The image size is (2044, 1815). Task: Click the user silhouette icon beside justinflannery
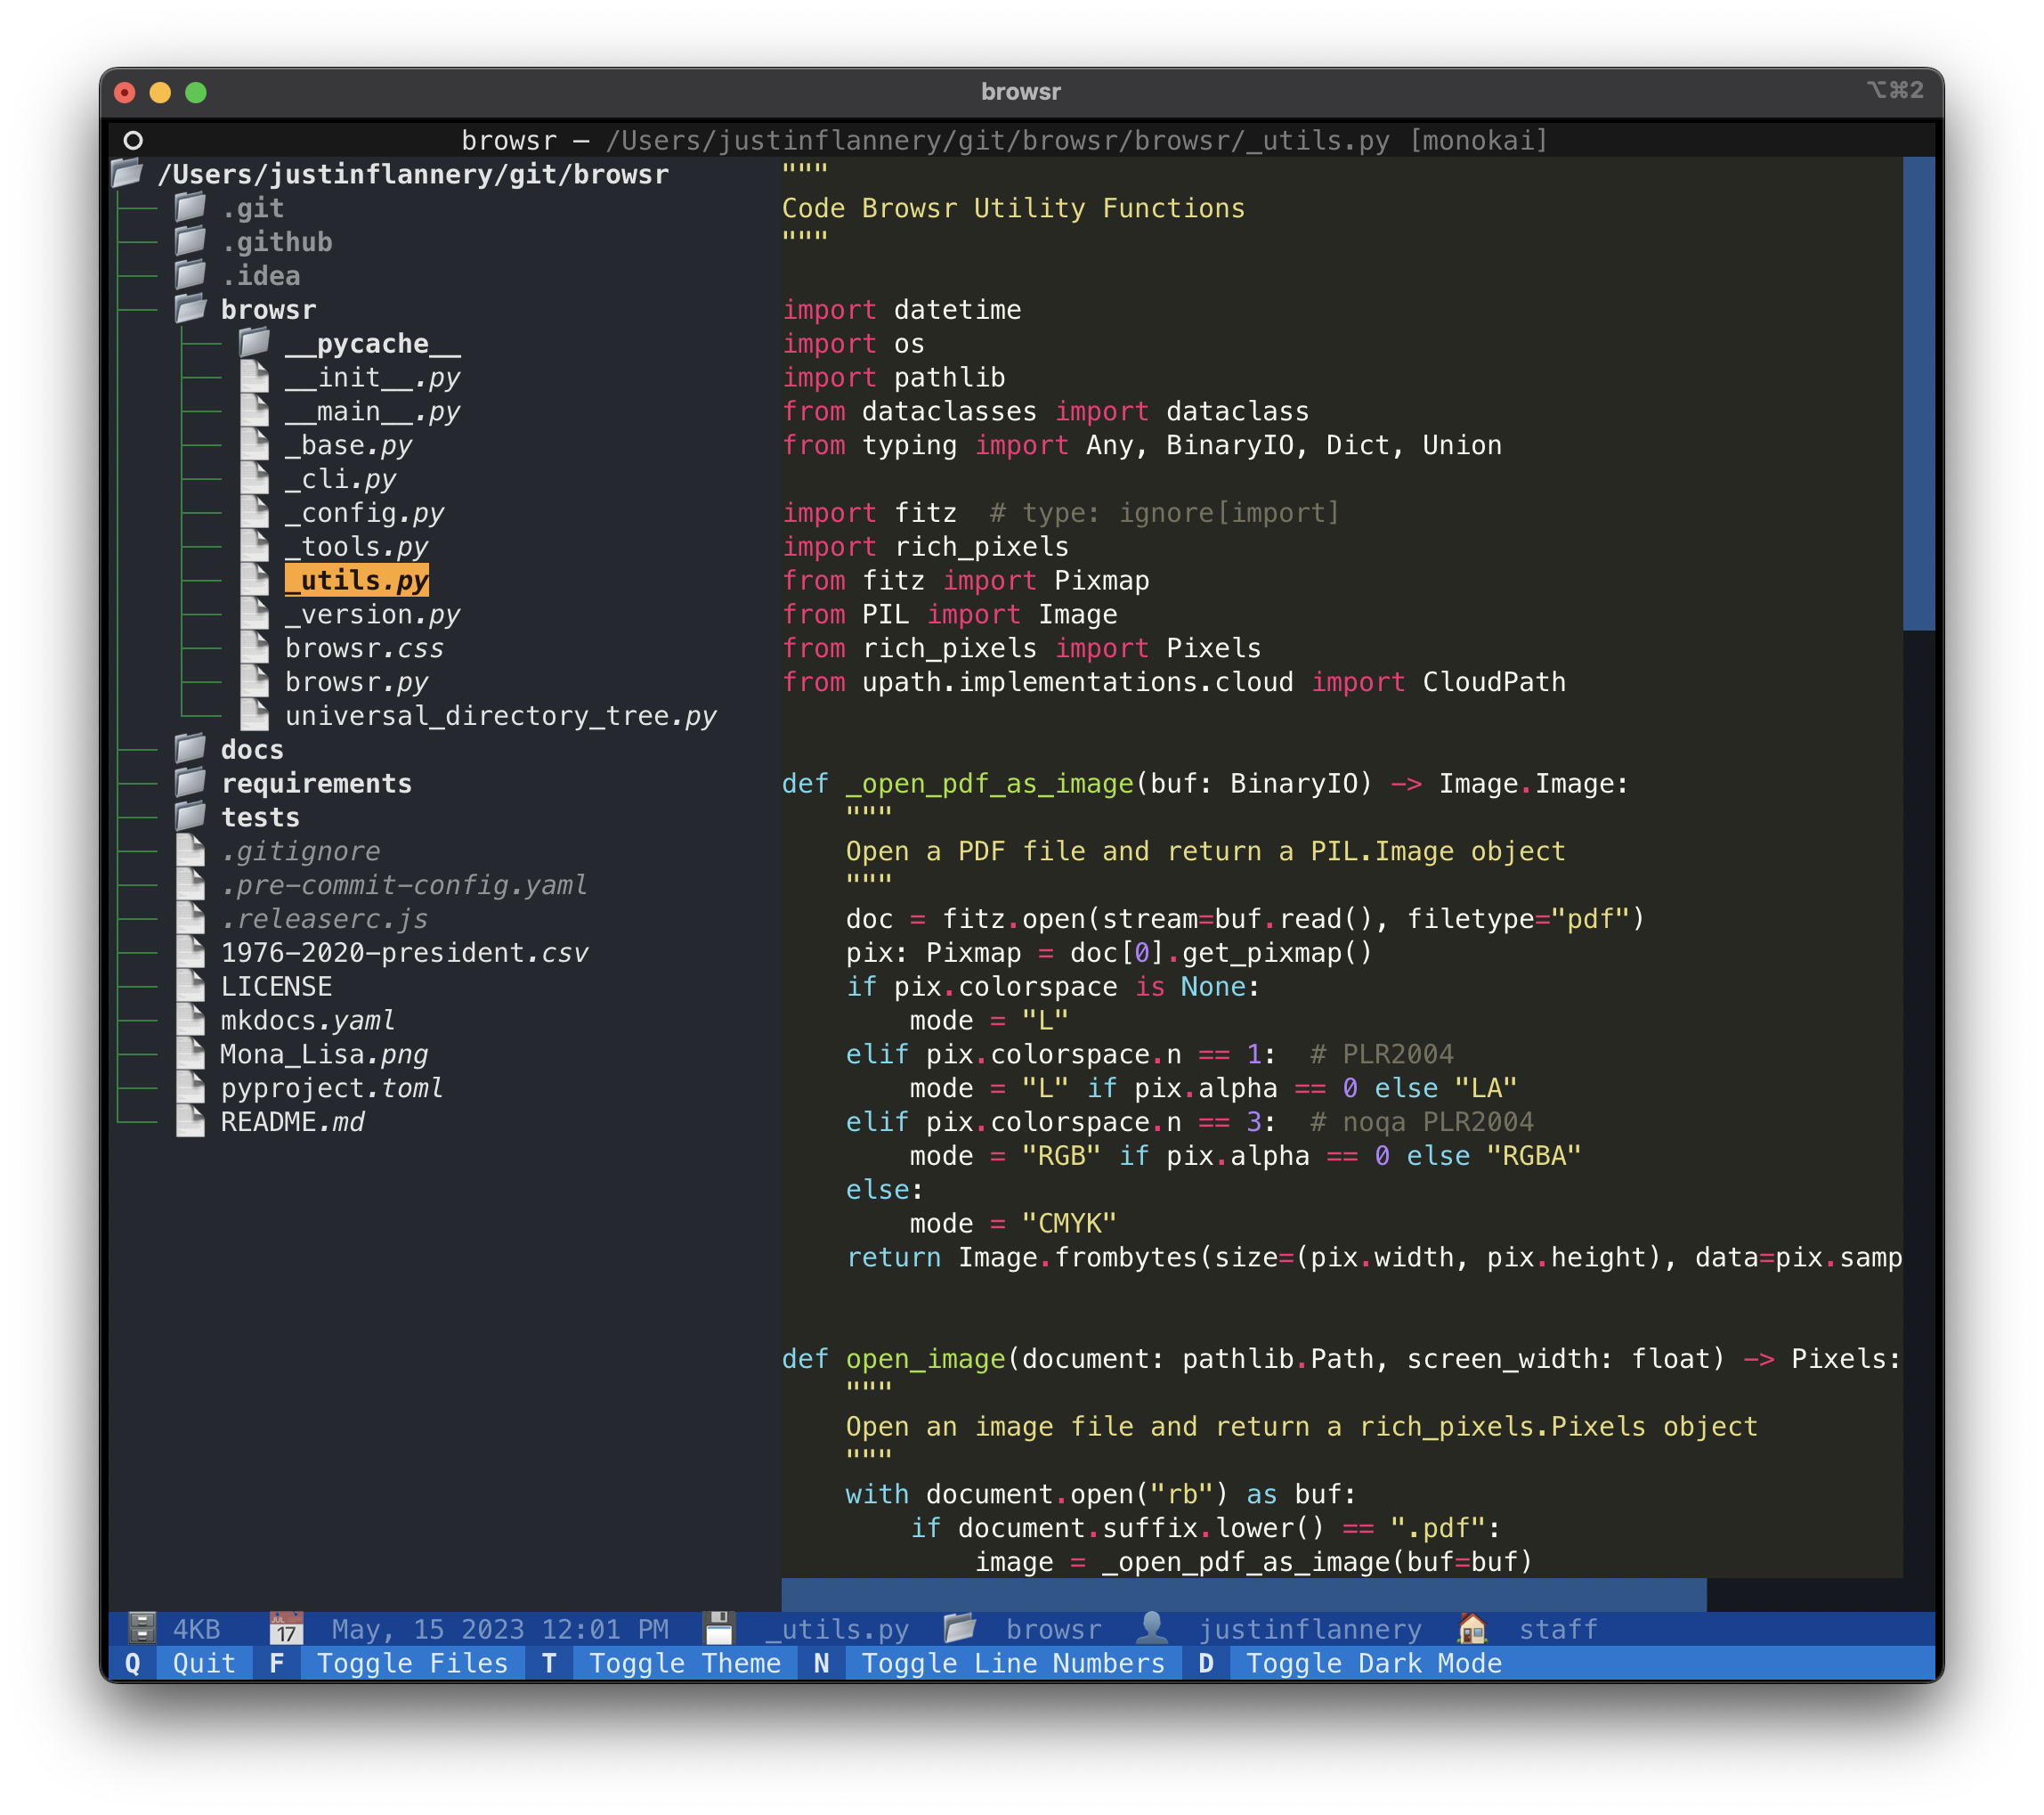point(1152,1629)
